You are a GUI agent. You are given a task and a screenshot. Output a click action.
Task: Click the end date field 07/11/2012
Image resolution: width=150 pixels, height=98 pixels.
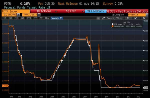(30, 15)
